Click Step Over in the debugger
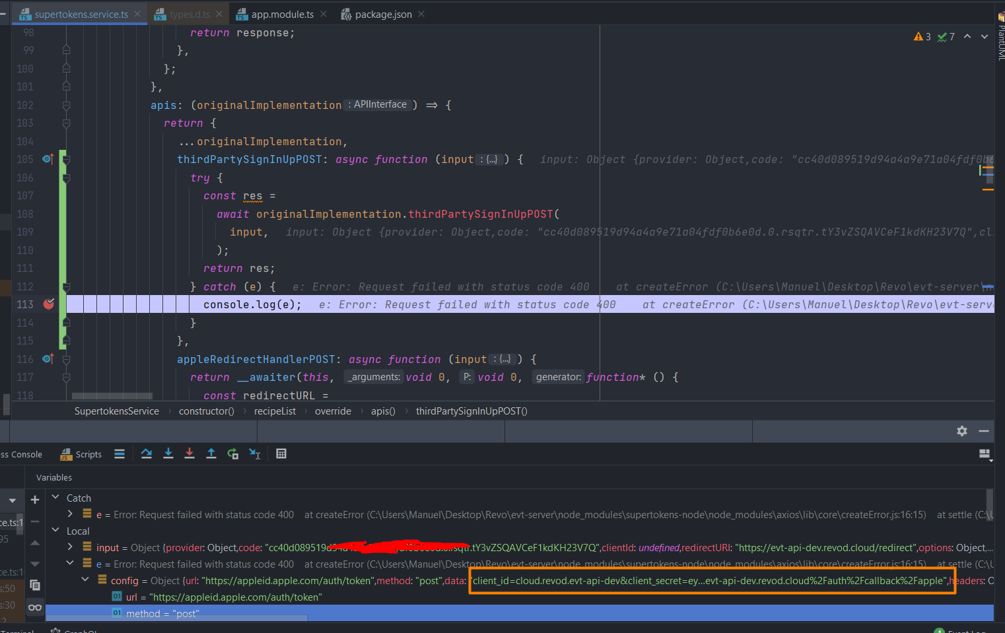The image size is (1005, 633). [147, 453]
